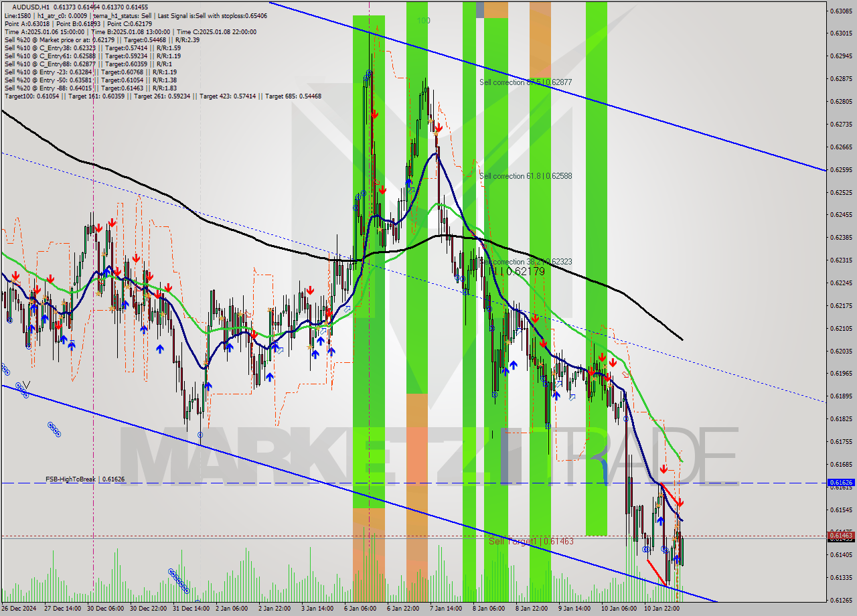Click the '7 Jan 14:00' time axis label
857x616 pixels.
point(447,609)
